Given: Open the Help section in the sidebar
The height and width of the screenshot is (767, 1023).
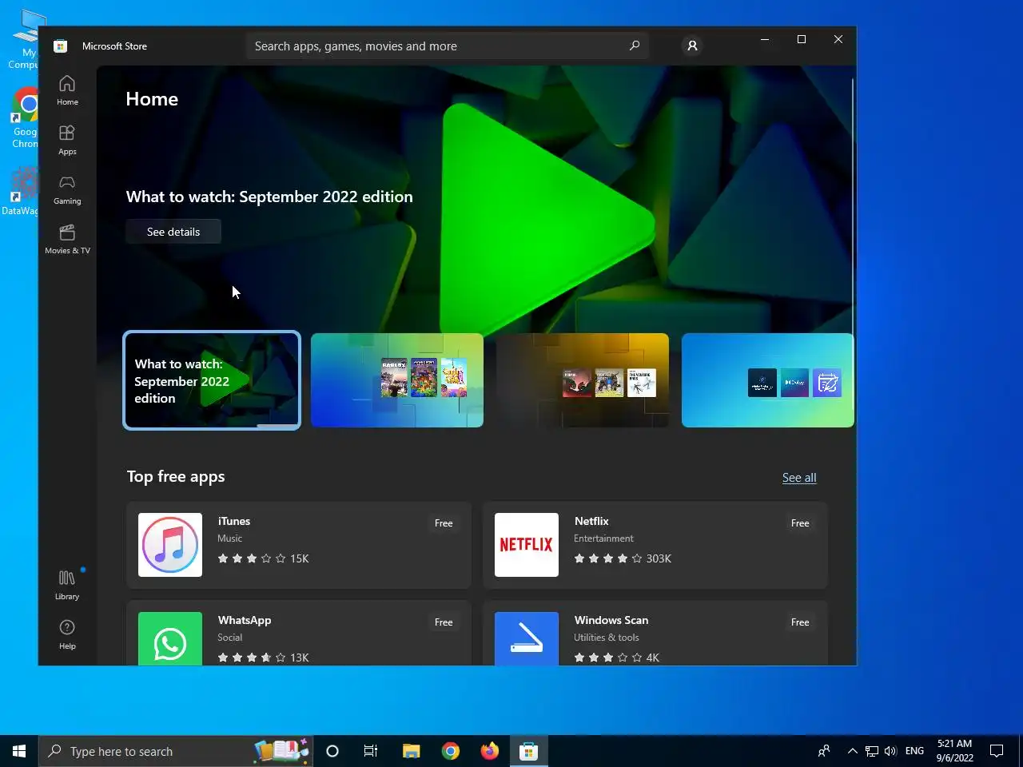Looking at the screenshot, I should click(67, 634).
